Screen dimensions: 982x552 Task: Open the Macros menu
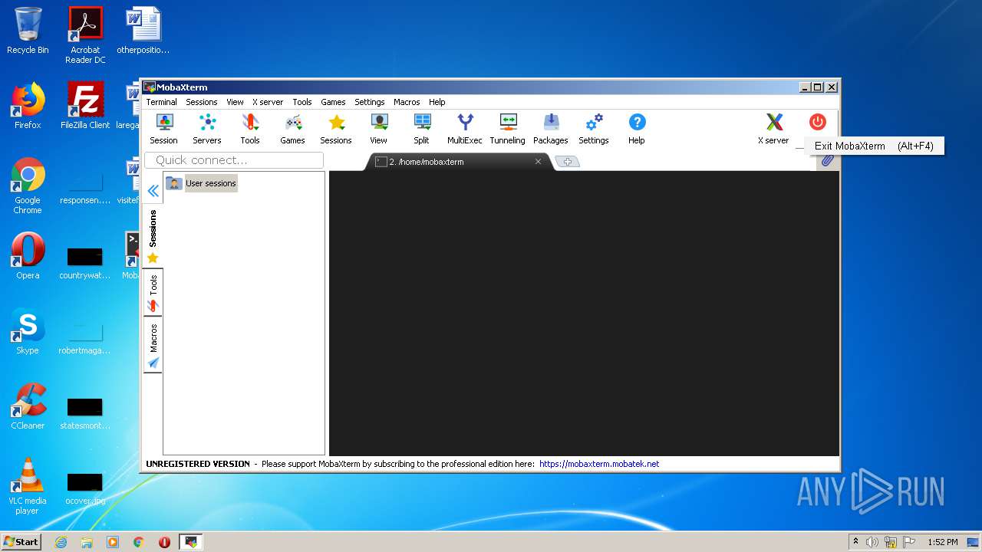click(x=407, y=102)
